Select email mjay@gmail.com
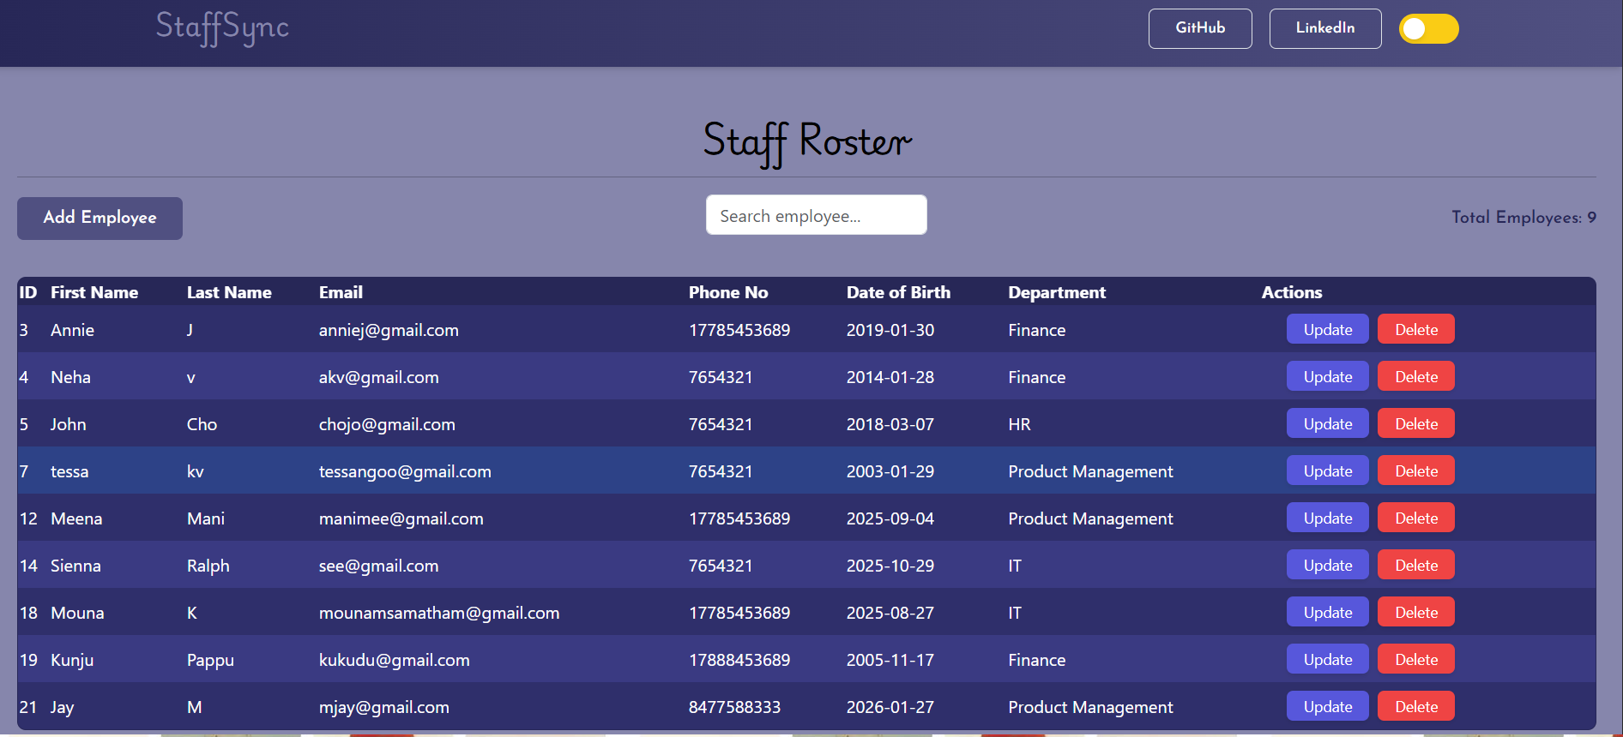The image size is (1623, 737). (x=383, y=707)
